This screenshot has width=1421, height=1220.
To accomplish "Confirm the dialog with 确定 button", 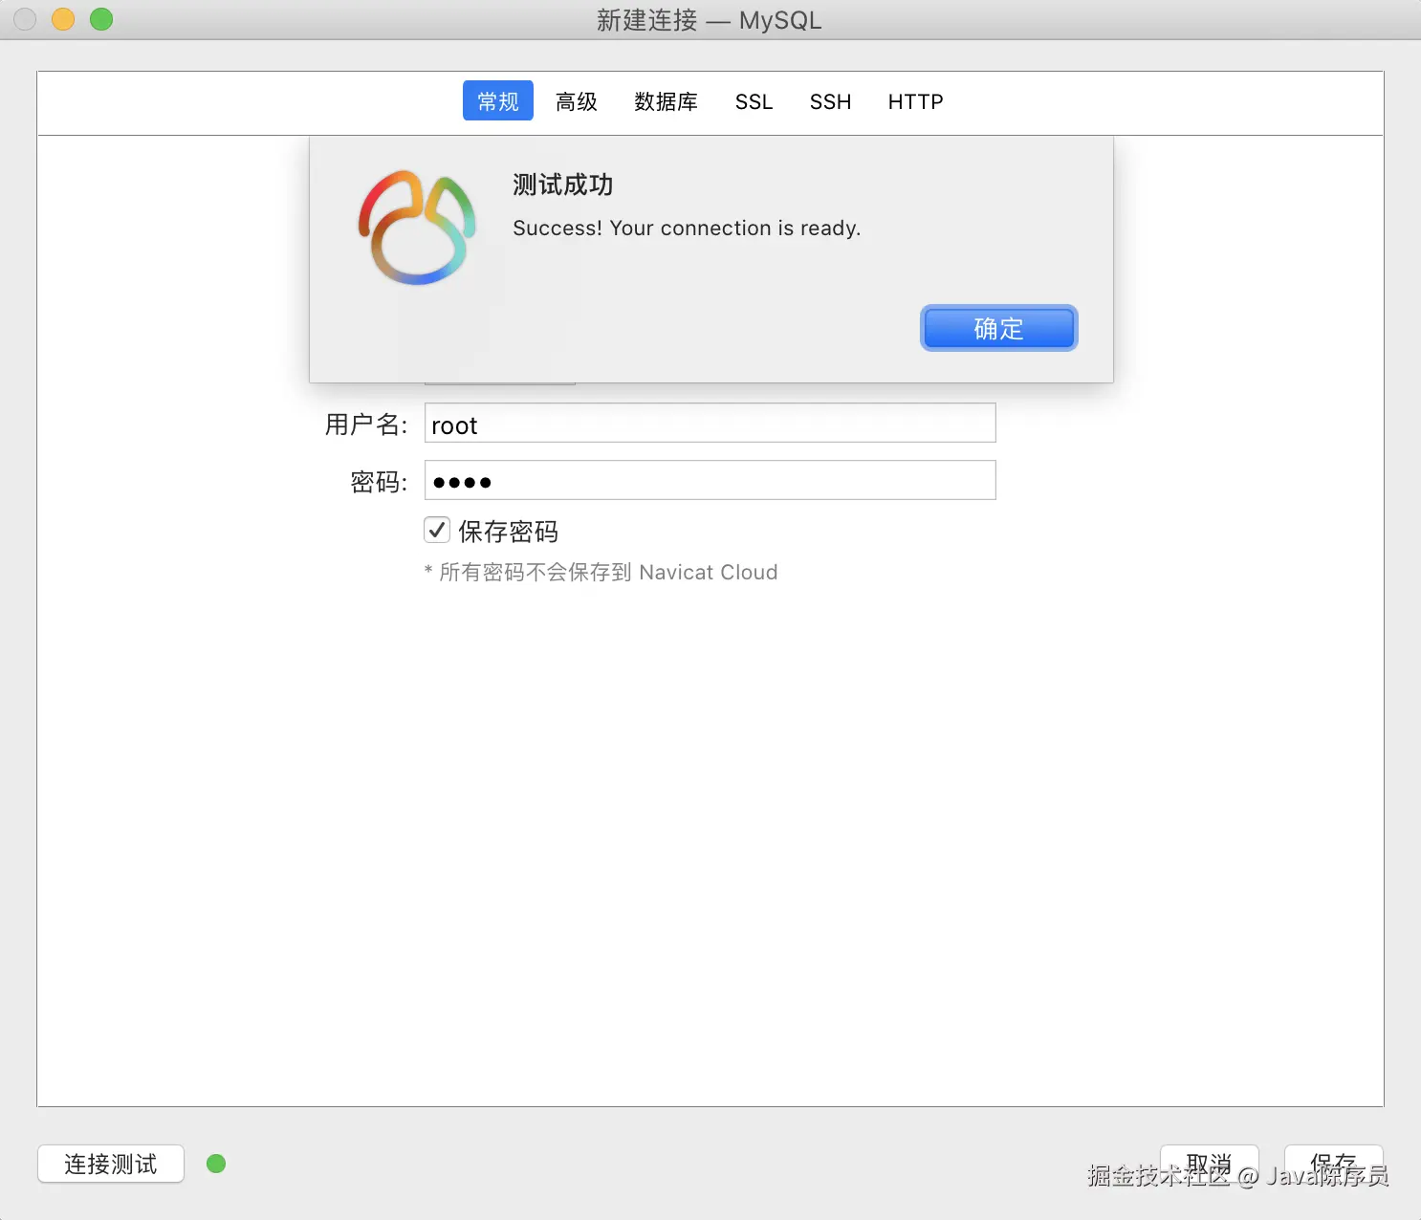I will 998,328.
